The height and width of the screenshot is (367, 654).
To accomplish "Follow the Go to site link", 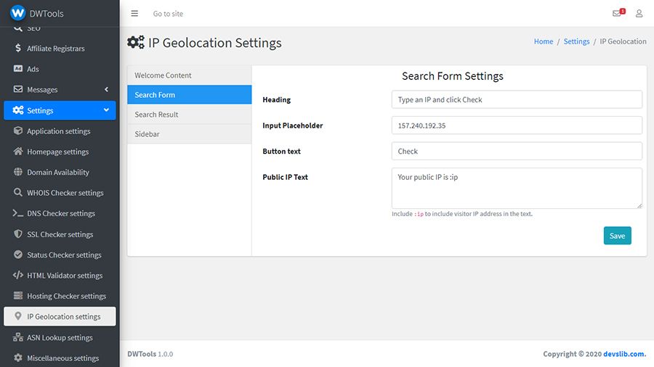I will tap(168, 14).
